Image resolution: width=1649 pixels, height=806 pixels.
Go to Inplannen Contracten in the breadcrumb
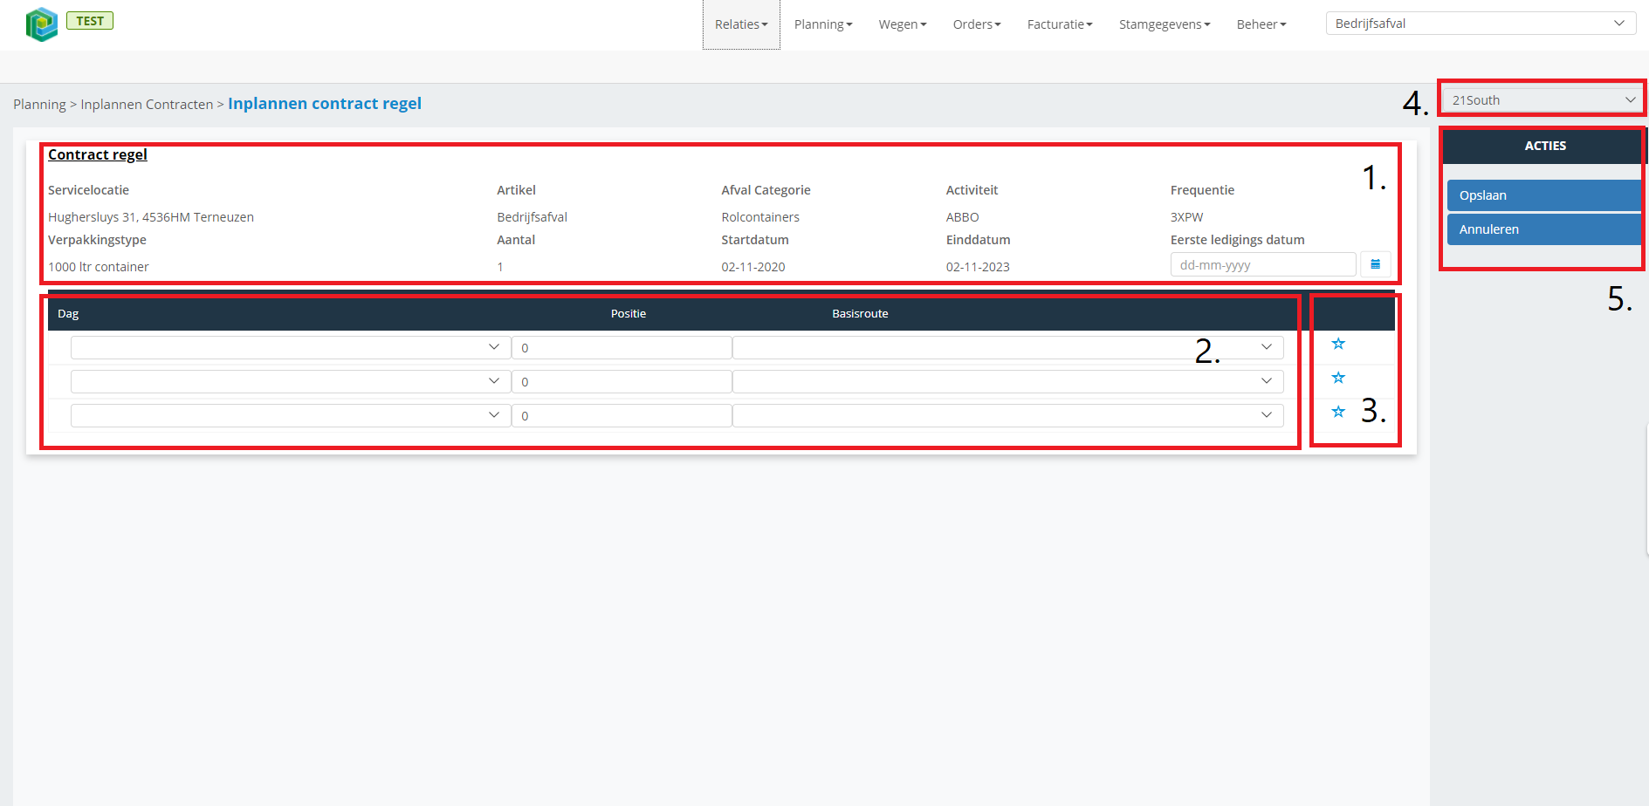(147, 105)
